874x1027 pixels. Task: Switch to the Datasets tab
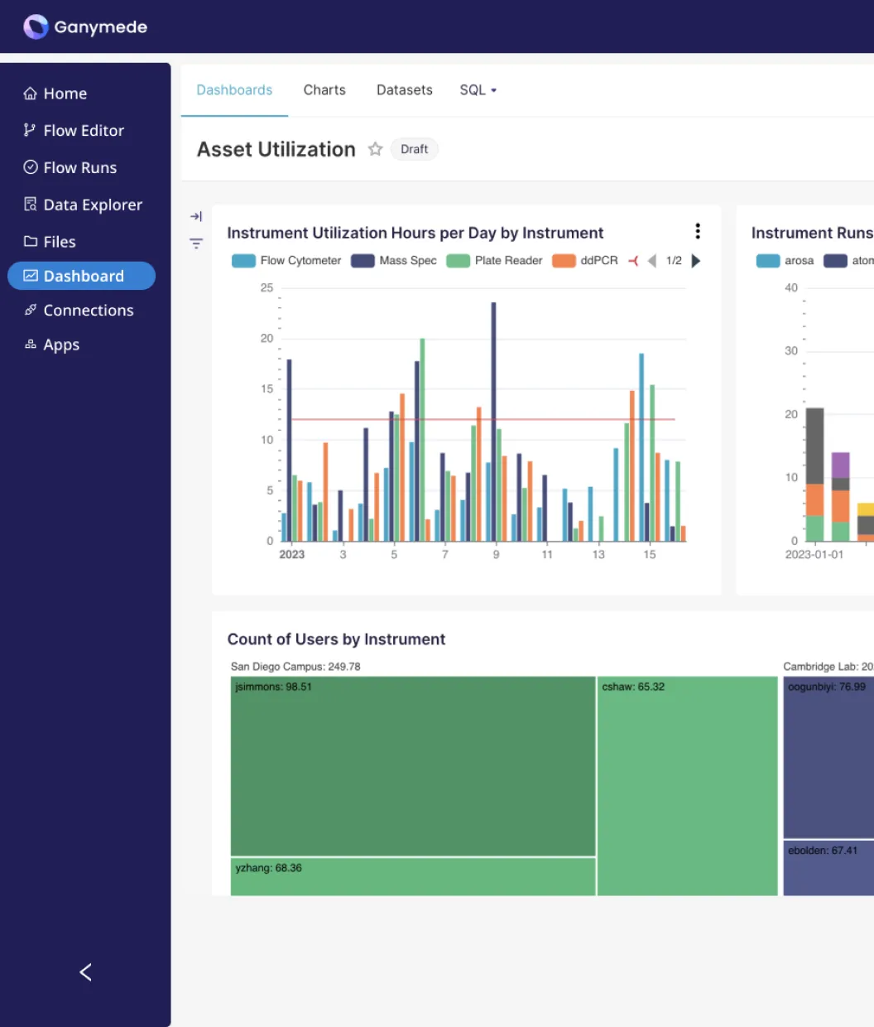point(404,89)
